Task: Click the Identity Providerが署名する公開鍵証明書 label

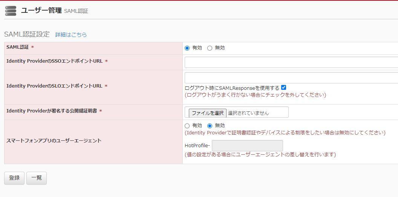Action: pyautogui.click(x=52, y=111)
